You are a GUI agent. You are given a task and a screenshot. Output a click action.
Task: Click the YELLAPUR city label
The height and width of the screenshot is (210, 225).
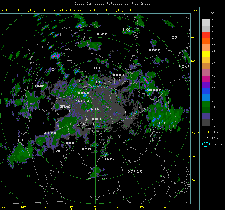pyautogui.click(x=50, y=133)
